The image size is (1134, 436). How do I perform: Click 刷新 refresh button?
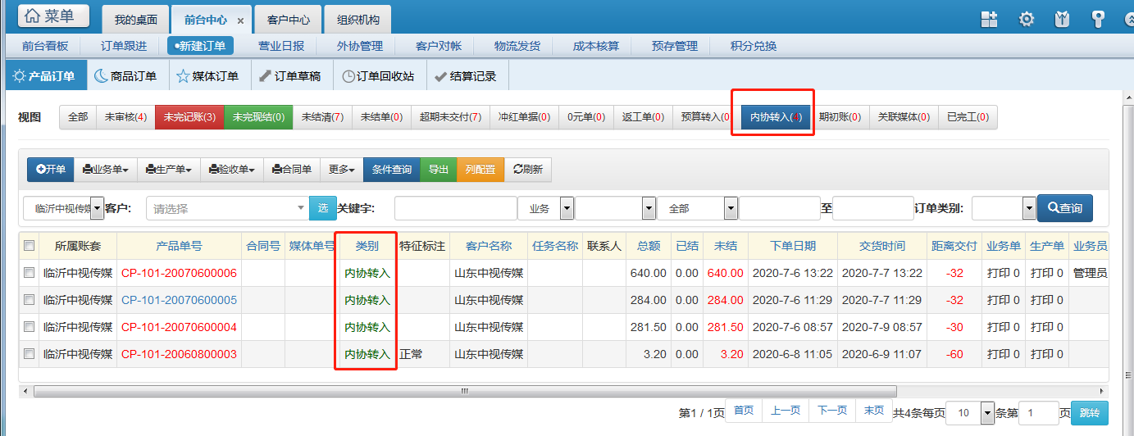pyautogui.click(x=528, y=170)
